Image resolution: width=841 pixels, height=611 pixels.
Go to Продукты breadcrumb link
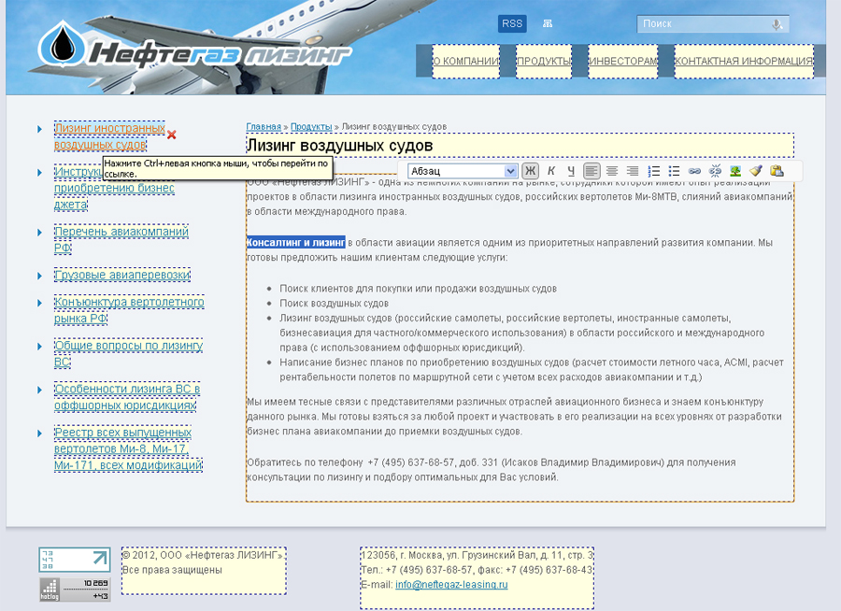(x=311, y=127)
